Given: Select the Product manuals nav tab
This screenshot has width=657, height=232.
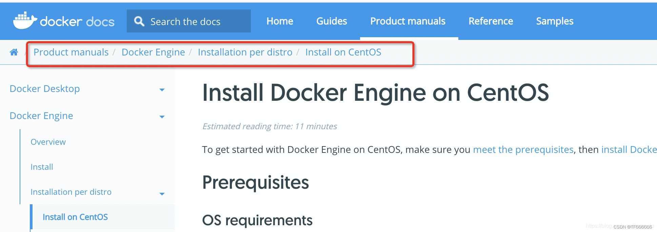Looking at the screenshot, I should 408,21.
